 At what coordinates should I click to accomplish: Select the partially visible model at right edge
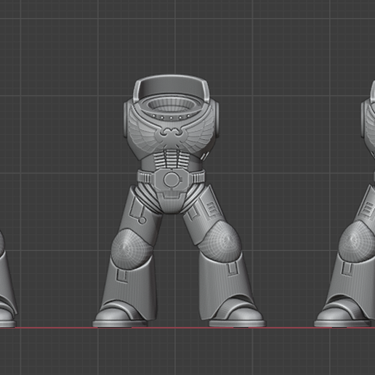(x=344, y=203)
